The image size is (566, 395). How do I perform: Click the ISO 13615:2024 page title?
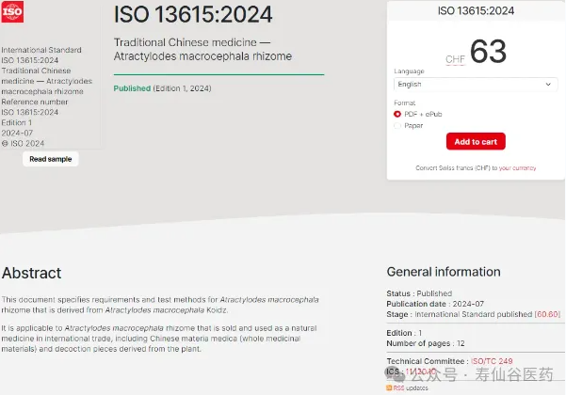point(193,15)
